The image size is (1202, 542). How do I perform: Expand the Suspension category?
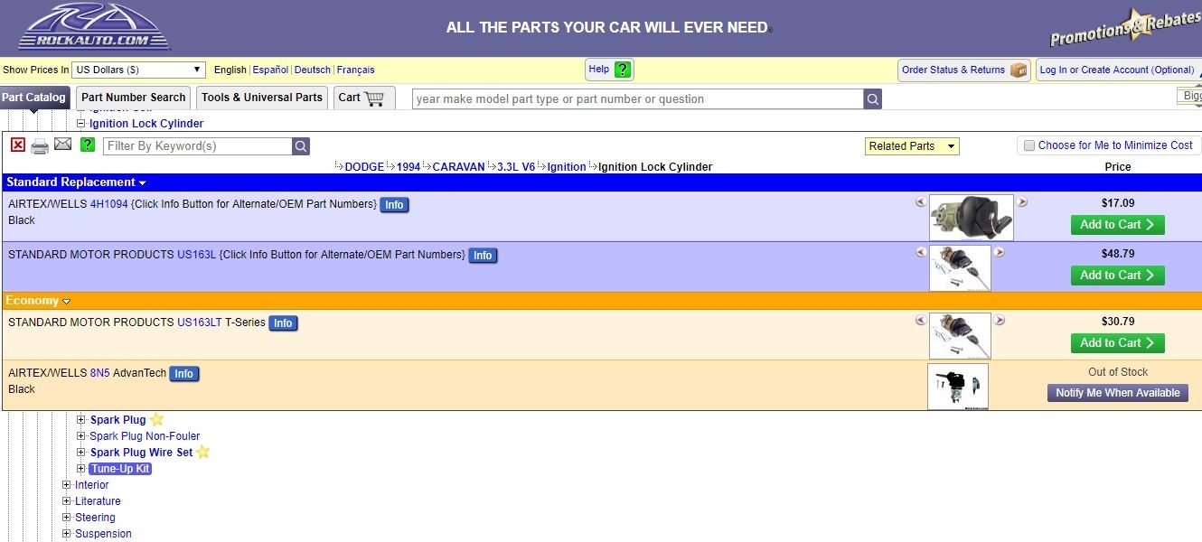coord(67,534)
